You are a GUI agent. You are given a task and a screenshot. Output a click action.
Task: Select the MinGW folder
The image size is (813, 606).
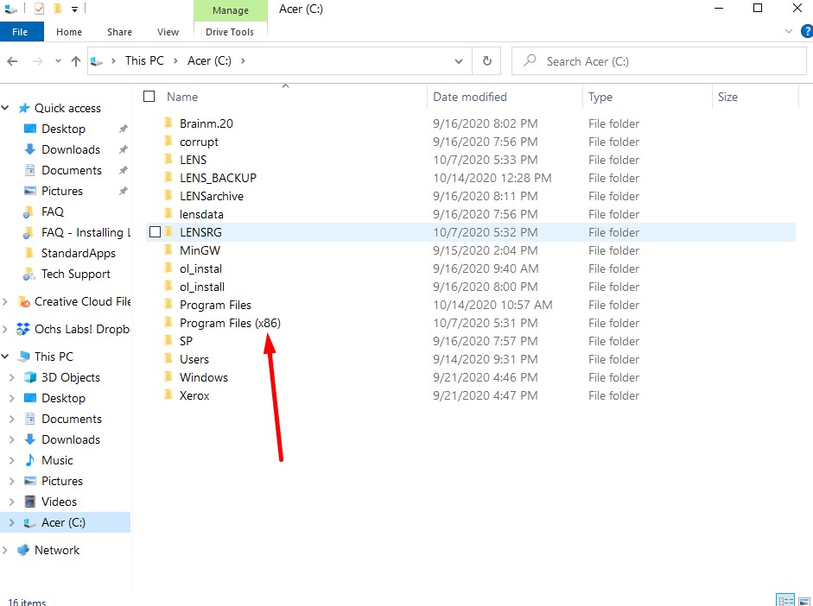pyautogui.click(x=200, y=250)
